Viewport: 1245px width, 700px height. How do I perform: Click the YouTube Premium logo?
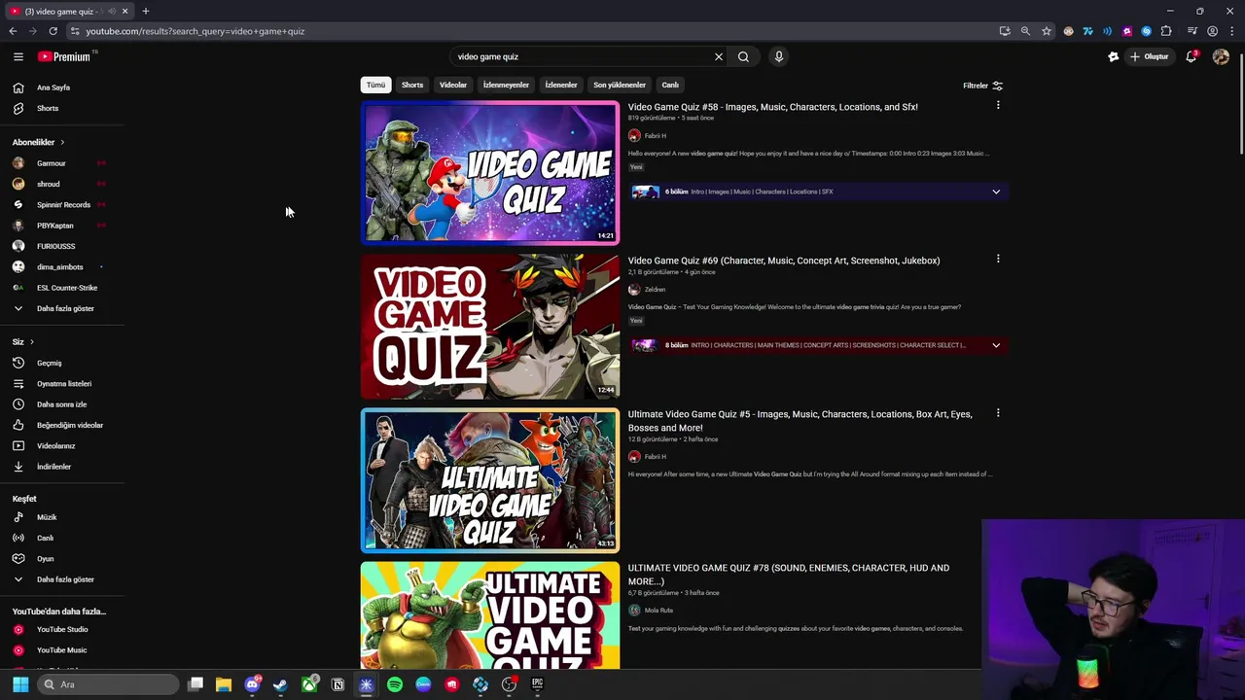pos(64,56)
